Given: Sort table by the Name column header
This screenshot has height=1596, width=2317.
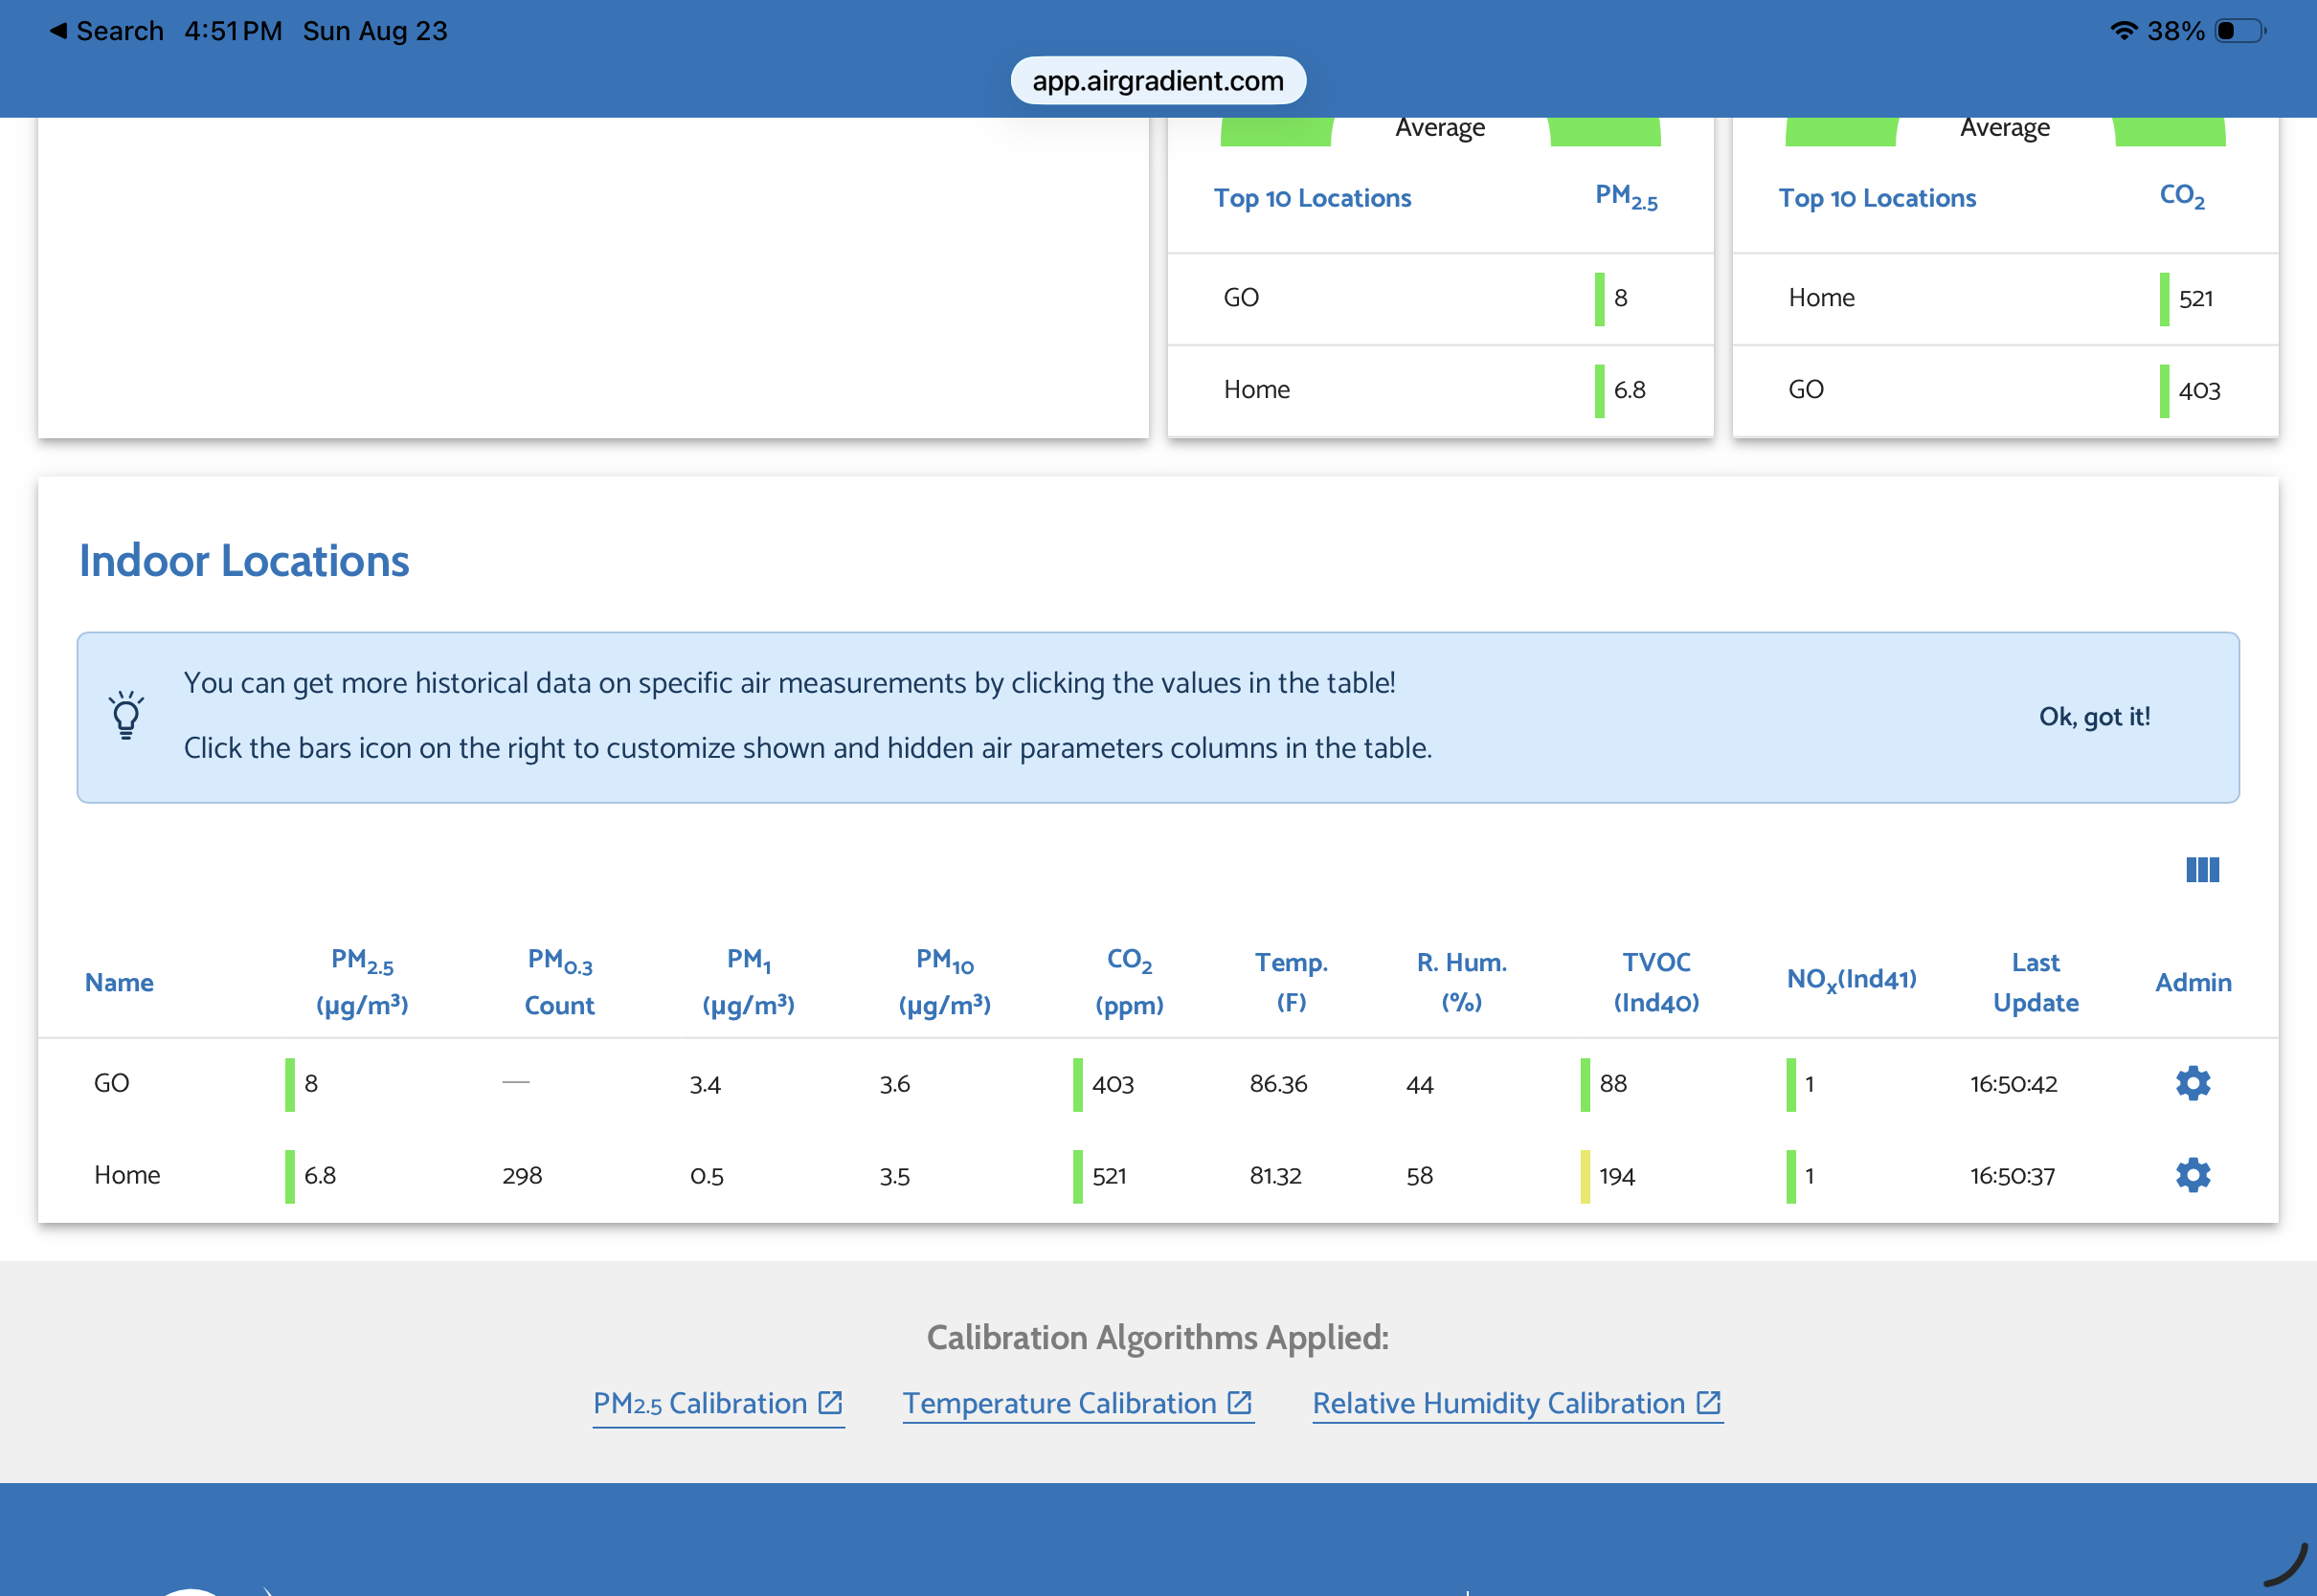Looking at the screenshot, I should pyautogui.click(x=119, y=982).
